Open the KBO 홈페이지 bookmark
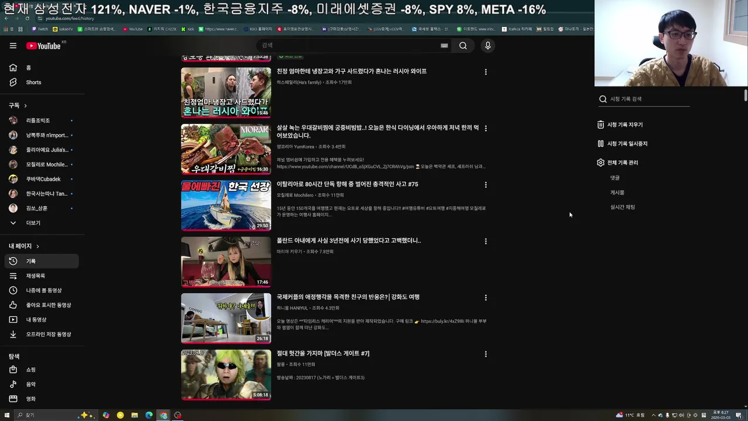Image resolution: width=748 pixels, height=421 pixels. 258,29
